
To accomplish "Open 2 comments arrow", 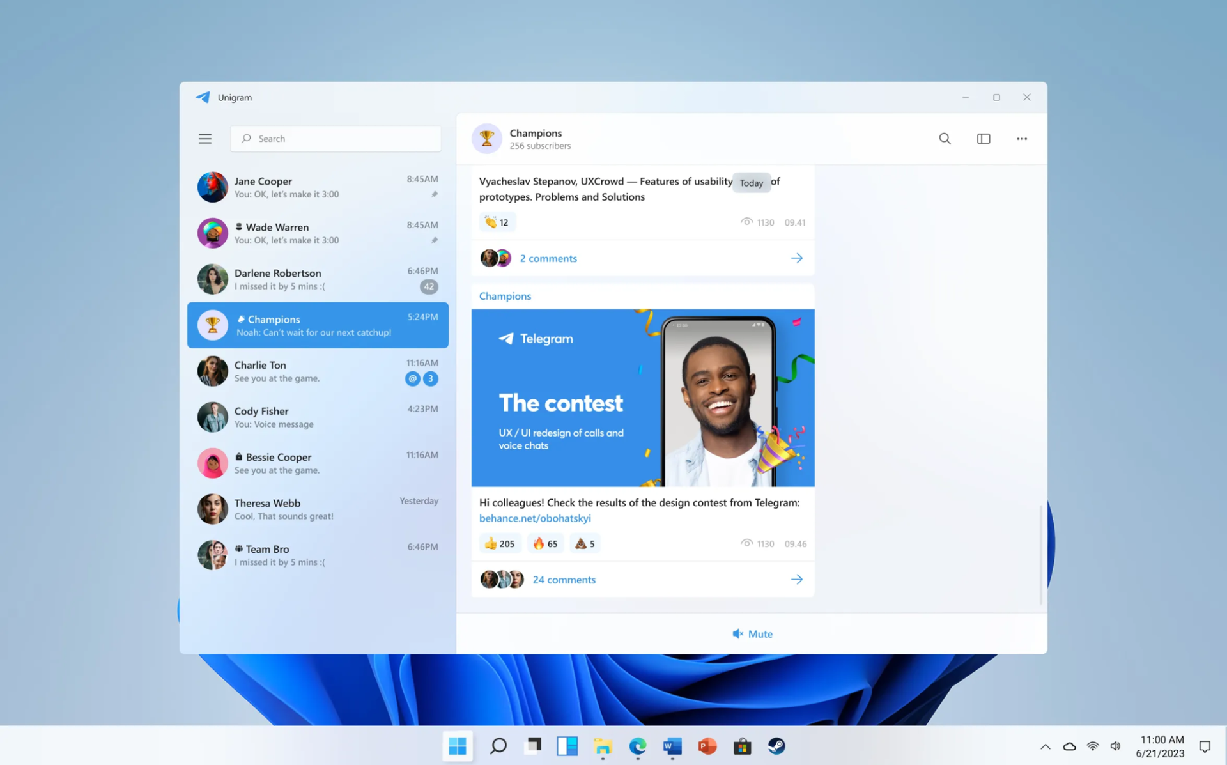I will (796, 258).
